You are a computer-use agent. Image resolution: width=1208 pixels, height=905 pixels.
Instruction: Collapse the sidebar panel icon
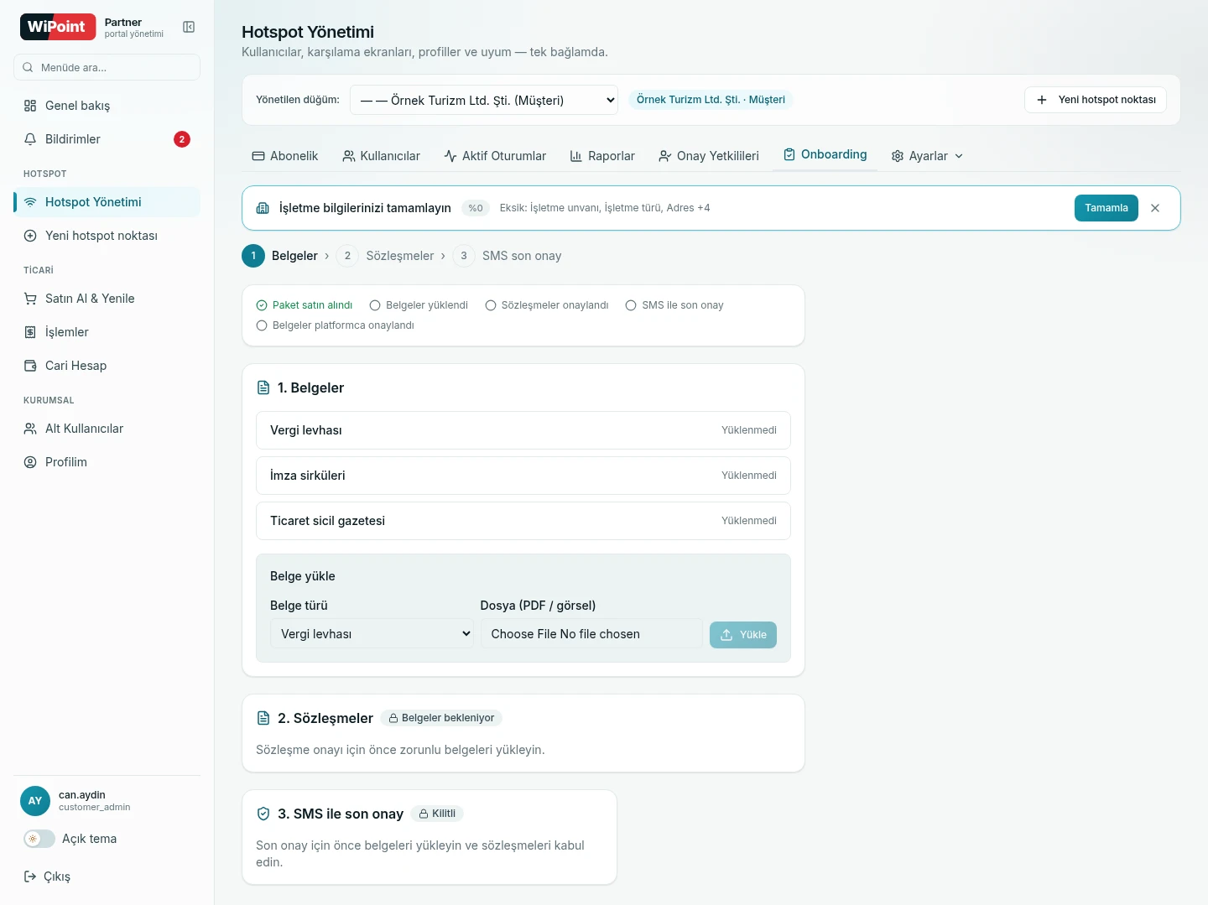(189, 27)
